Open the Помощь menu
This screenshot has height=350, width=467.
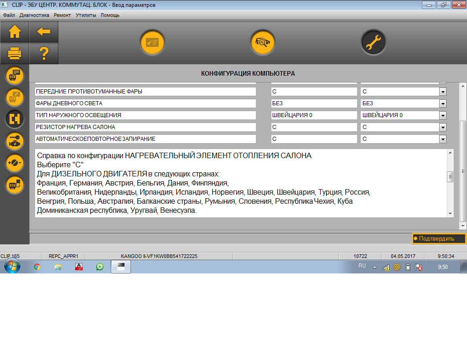110,15
